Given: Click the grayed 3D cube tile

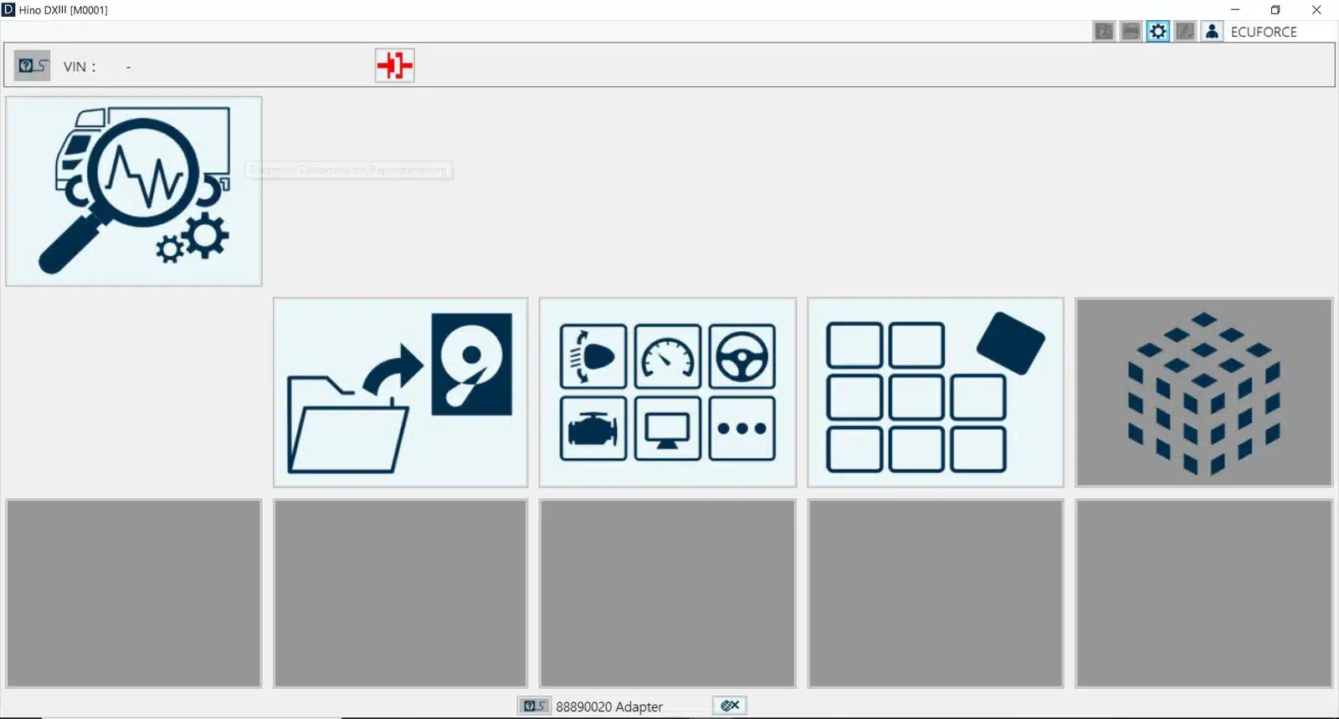Looking at the screenshot, I should tap(1203, 392).
